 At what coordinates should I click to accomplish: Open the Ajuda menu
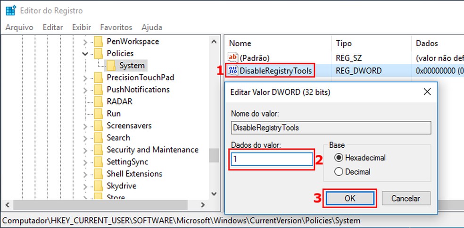click(x=152, y=27)
